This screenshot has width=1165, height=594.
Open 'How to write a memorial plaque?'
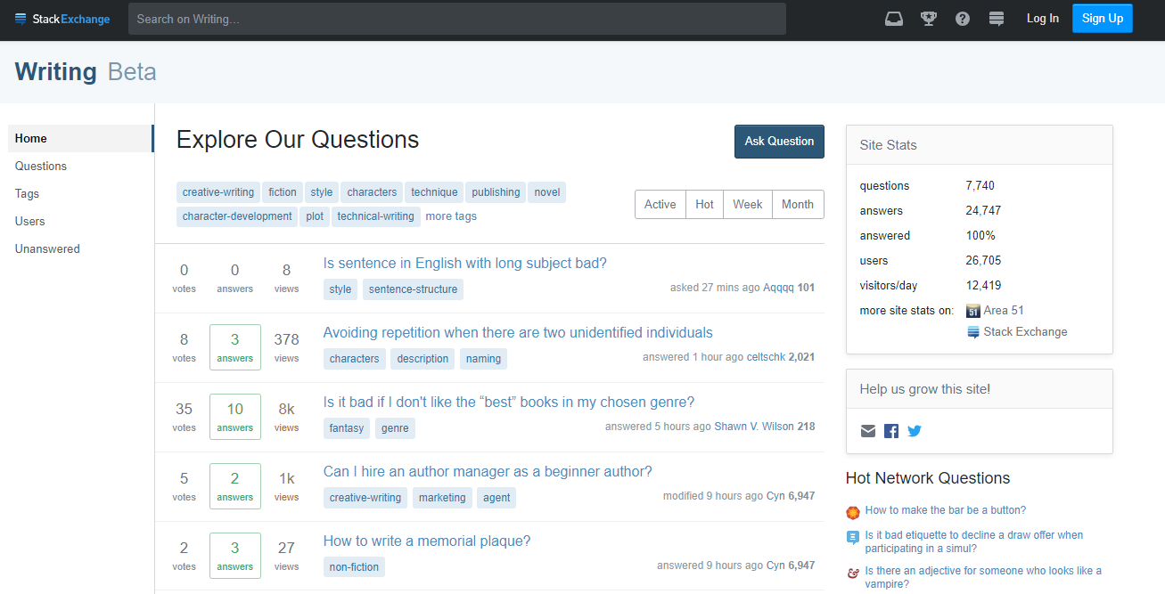coord(427,541)
